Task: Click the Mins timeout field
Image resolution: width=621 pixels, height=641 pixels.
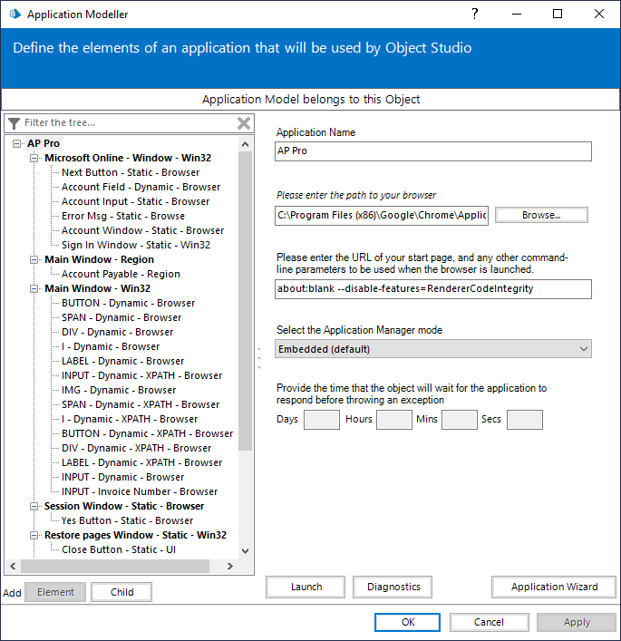Action: (x=460, y=420)
